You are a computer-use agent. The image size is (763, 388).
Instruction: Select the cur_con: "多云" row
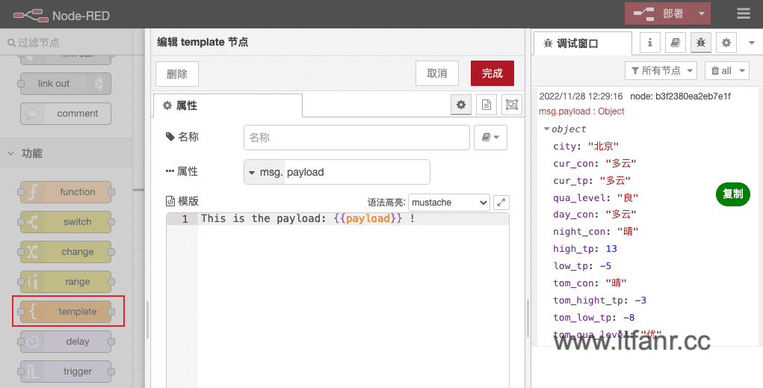[595, 163]
